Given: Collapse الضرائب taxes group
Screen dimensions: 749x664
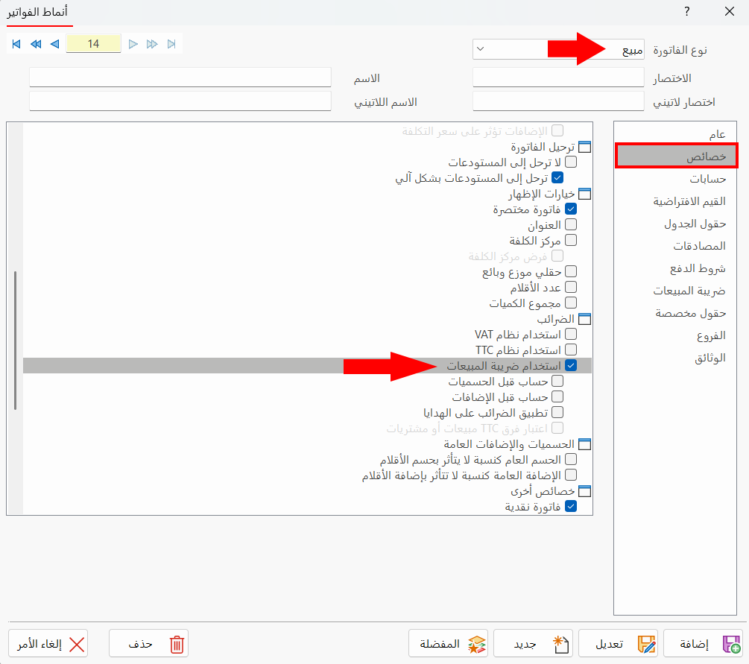Looking at the screenshot, I should point(584,319).
